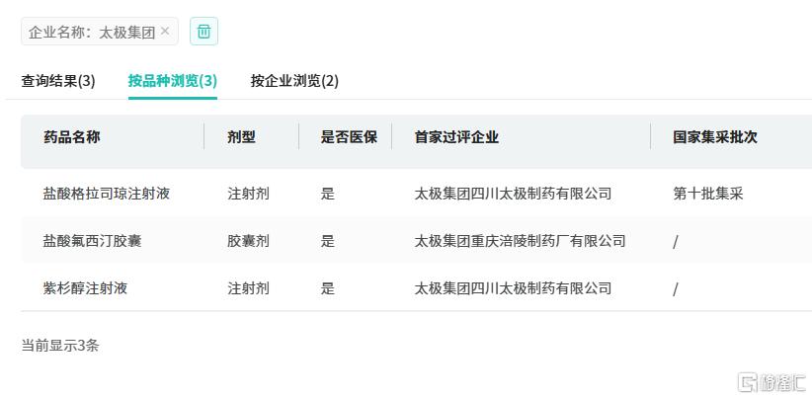Click the 企业名称：太极集团 filter chip

pos(100,32)
